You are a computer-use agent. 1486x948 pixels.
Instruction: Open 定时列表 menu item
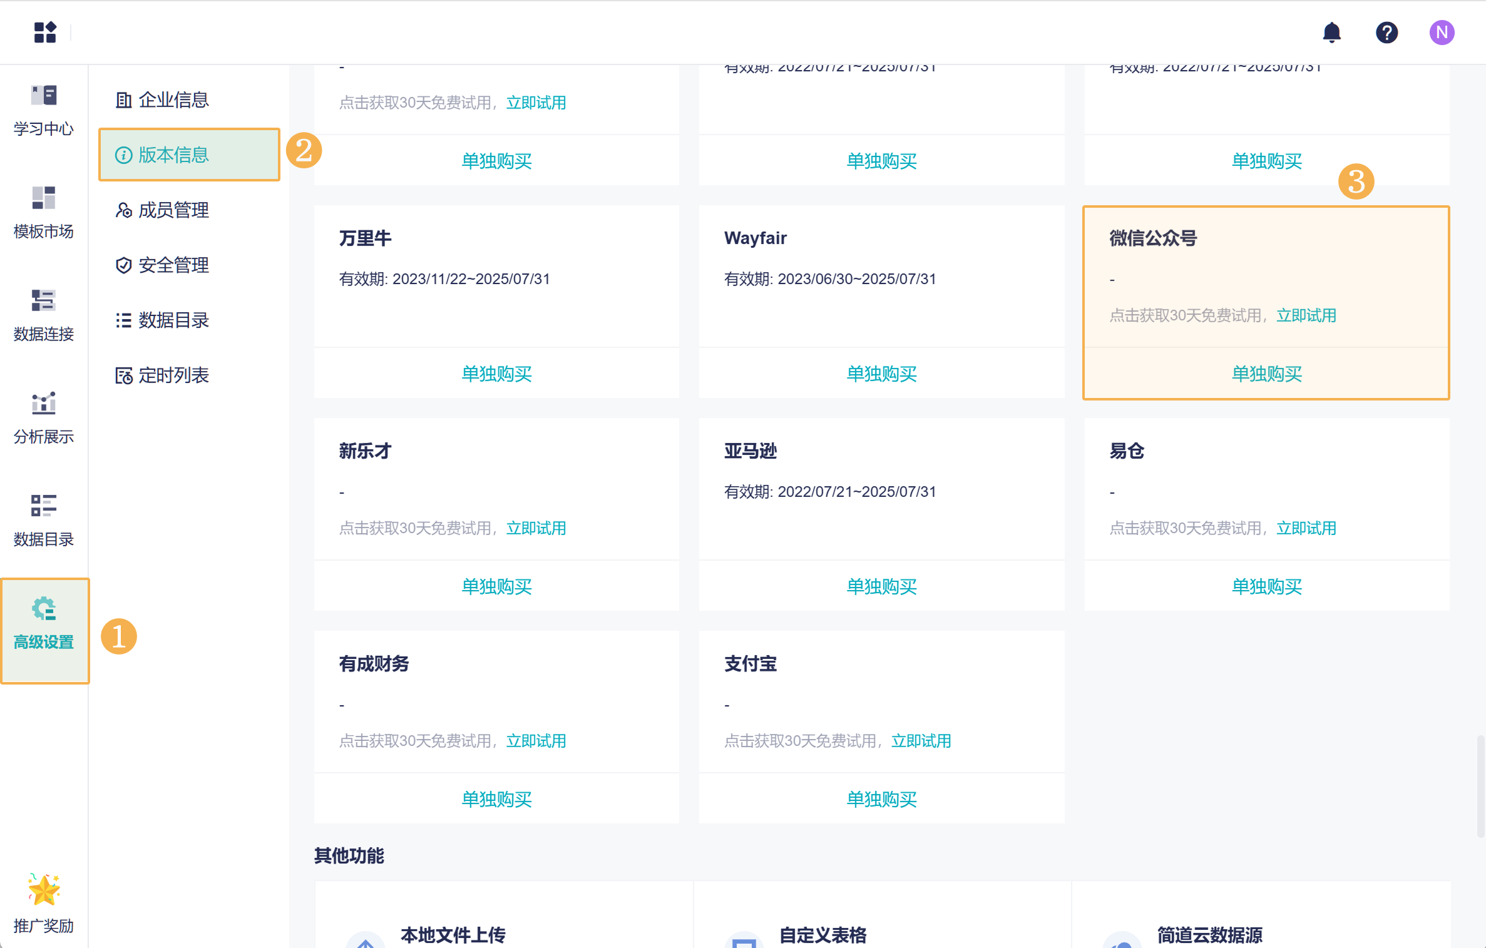coord(173,375)
